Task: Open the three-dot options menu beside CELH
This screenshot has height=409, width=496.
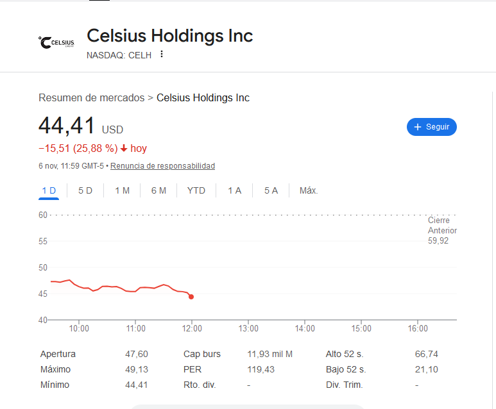Action: click(x=162, y=54)
